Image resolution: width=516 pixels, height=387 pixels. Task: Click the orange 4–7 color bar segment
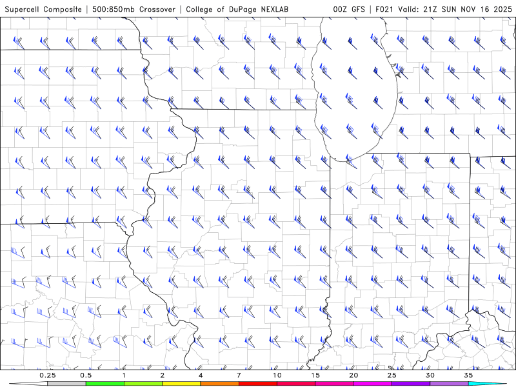219,384
